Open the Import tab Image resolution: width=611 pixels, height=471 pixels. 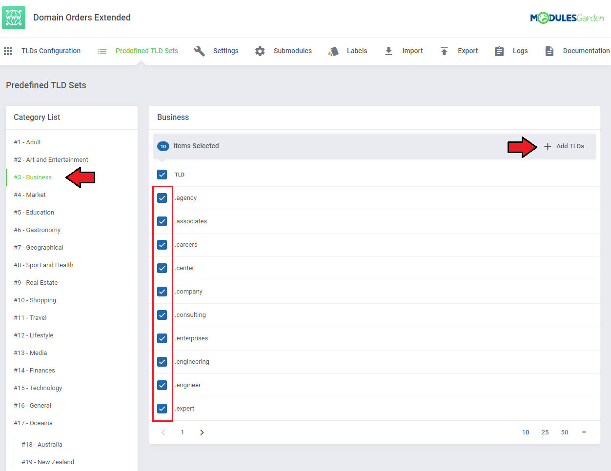pos(413,51)
